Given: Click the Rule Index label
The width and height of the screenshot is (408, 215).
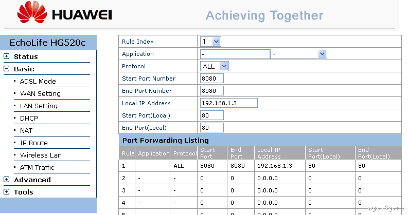Looking at the screenshot, I should click(x=138, y=42).
